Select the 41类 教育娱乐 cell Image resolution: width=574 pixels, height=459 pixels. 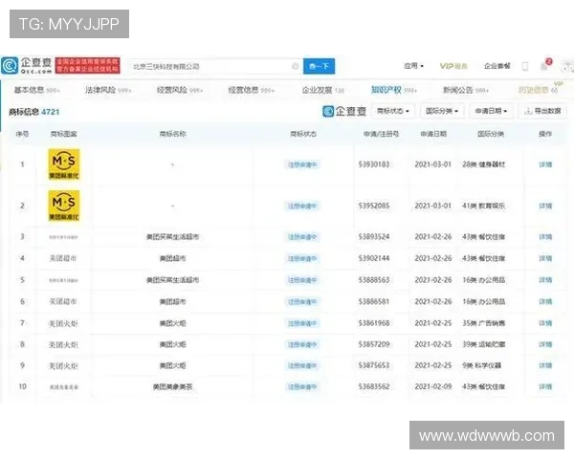click(483, 207)
